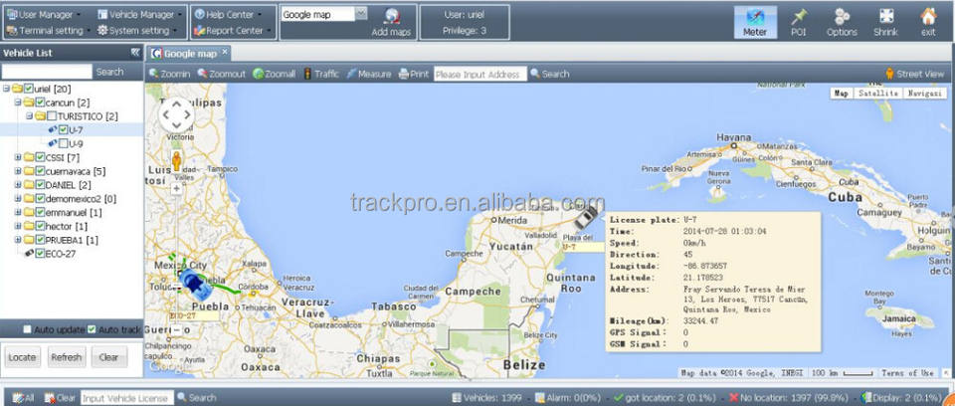Click the Refresh button
Viewport: 955px width, 406px height.
[67, 357]
